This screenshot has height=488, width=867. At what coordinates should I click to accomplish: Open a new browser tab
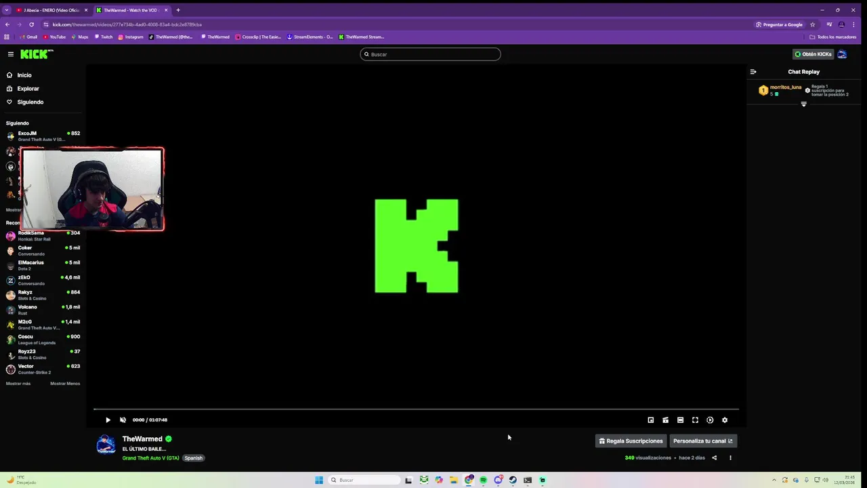(178, 10)
